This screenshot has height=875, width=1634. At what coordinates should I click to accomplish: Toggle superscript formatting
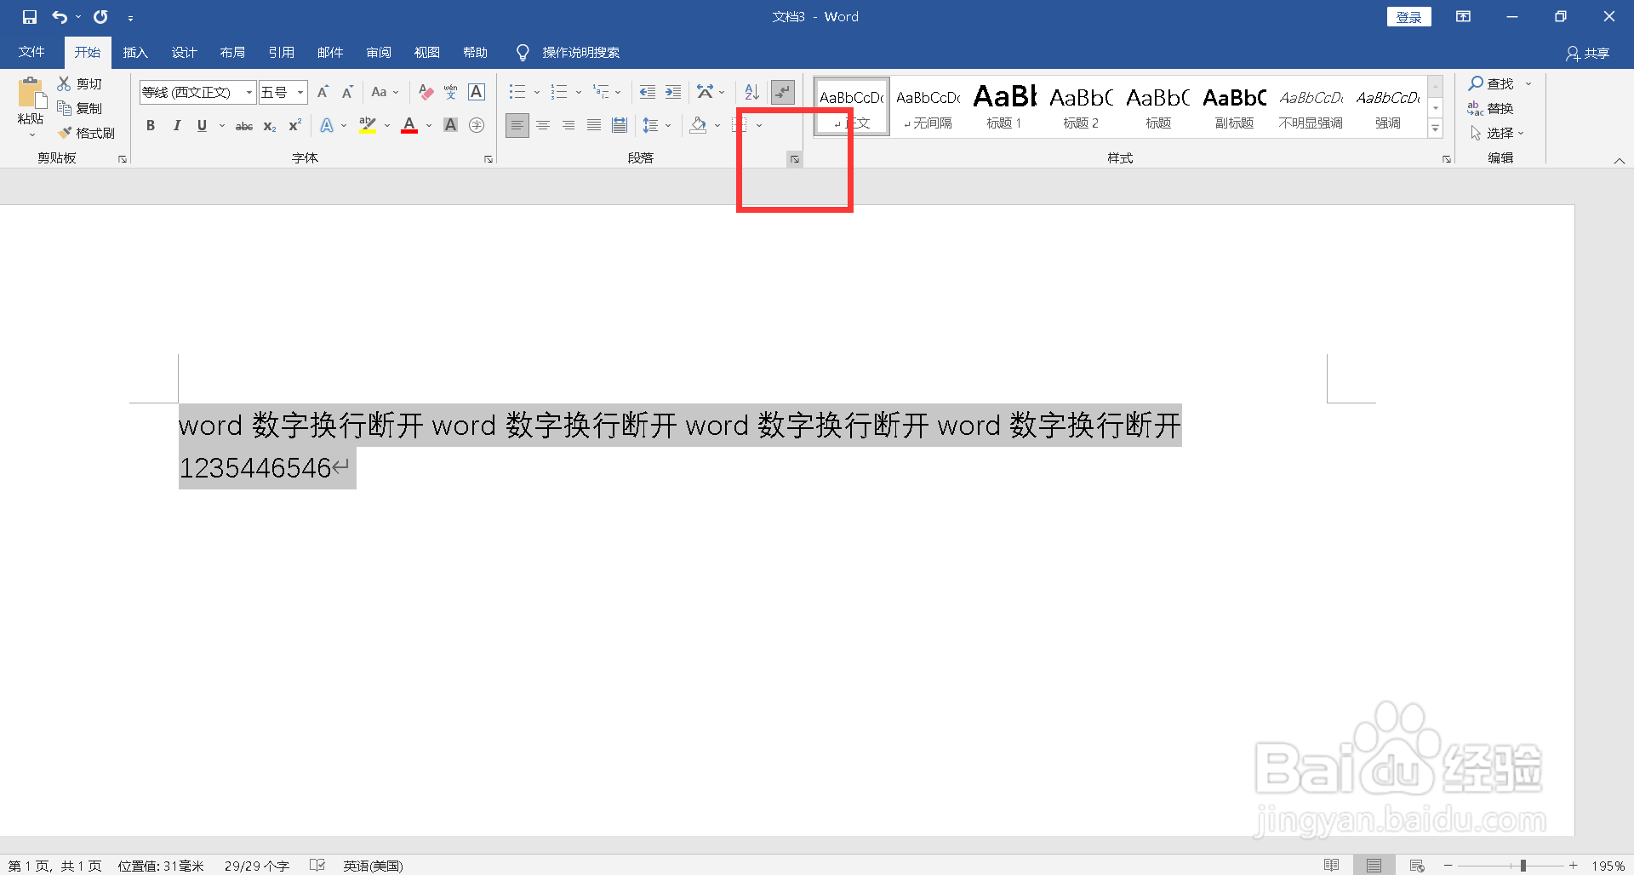[x=294, y=125]
